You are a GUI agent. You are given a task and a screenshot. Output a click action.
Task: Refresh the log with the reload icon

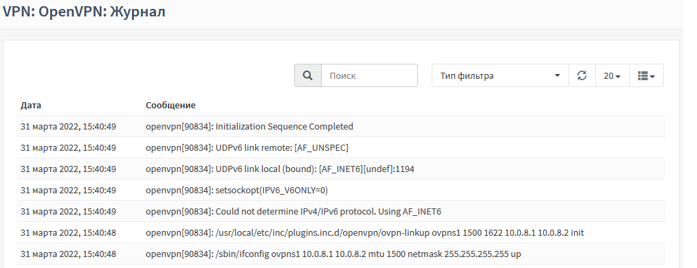pyautogui.click(x=582, y=76)
